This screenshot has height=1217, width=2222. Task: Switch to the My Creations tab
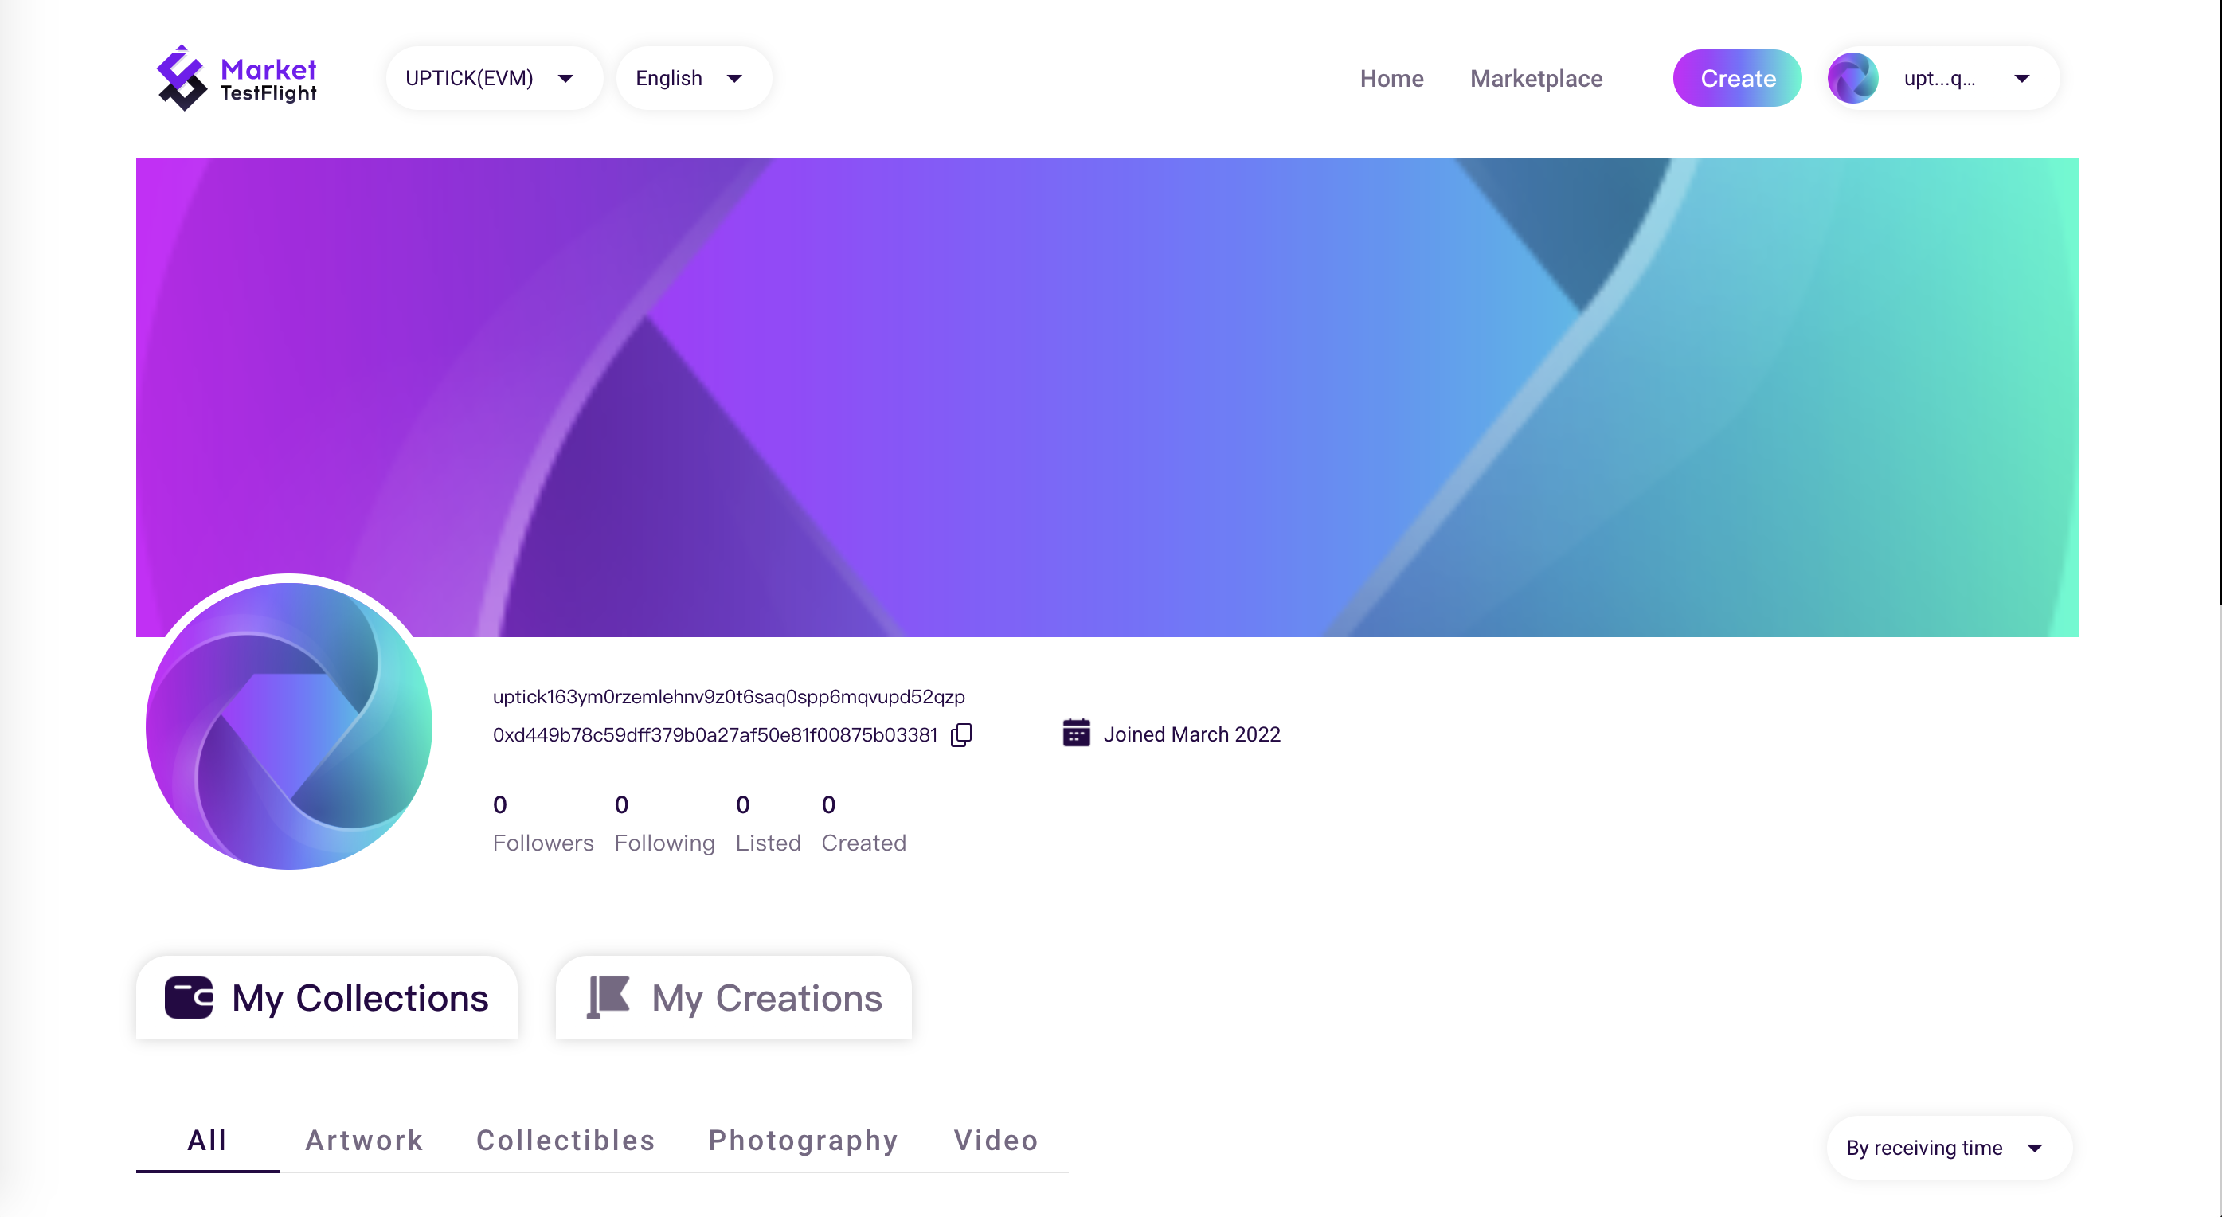(733, 998)
